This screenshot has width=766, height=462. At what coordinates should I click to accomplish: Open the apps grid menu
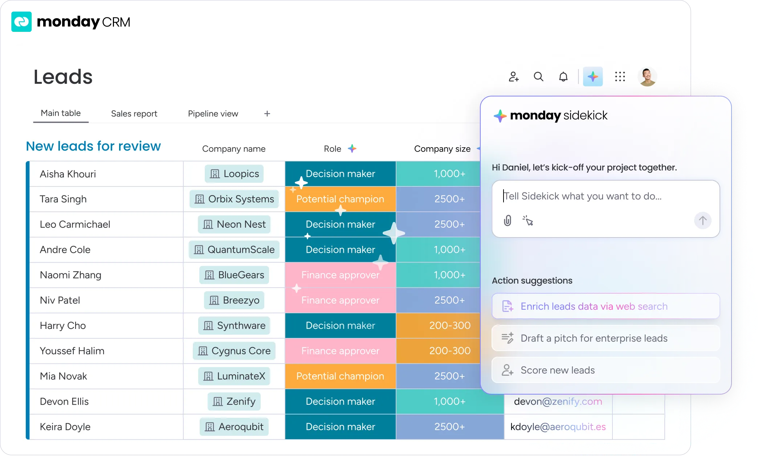tap(620, 77)
